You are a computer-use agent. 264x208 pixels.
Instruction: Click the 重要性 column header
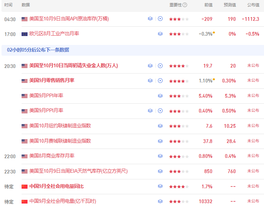(176, 5)
